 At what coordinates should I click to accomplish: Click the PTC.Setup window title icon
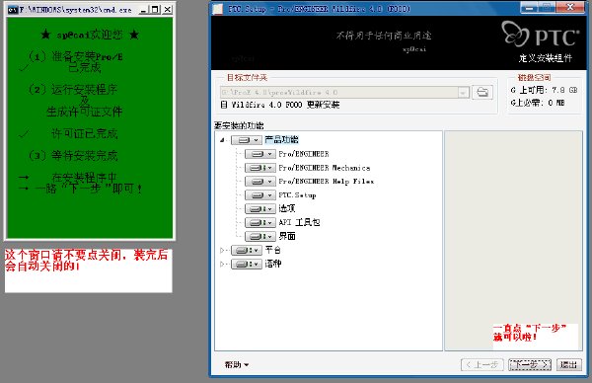[x=218, y=9]
